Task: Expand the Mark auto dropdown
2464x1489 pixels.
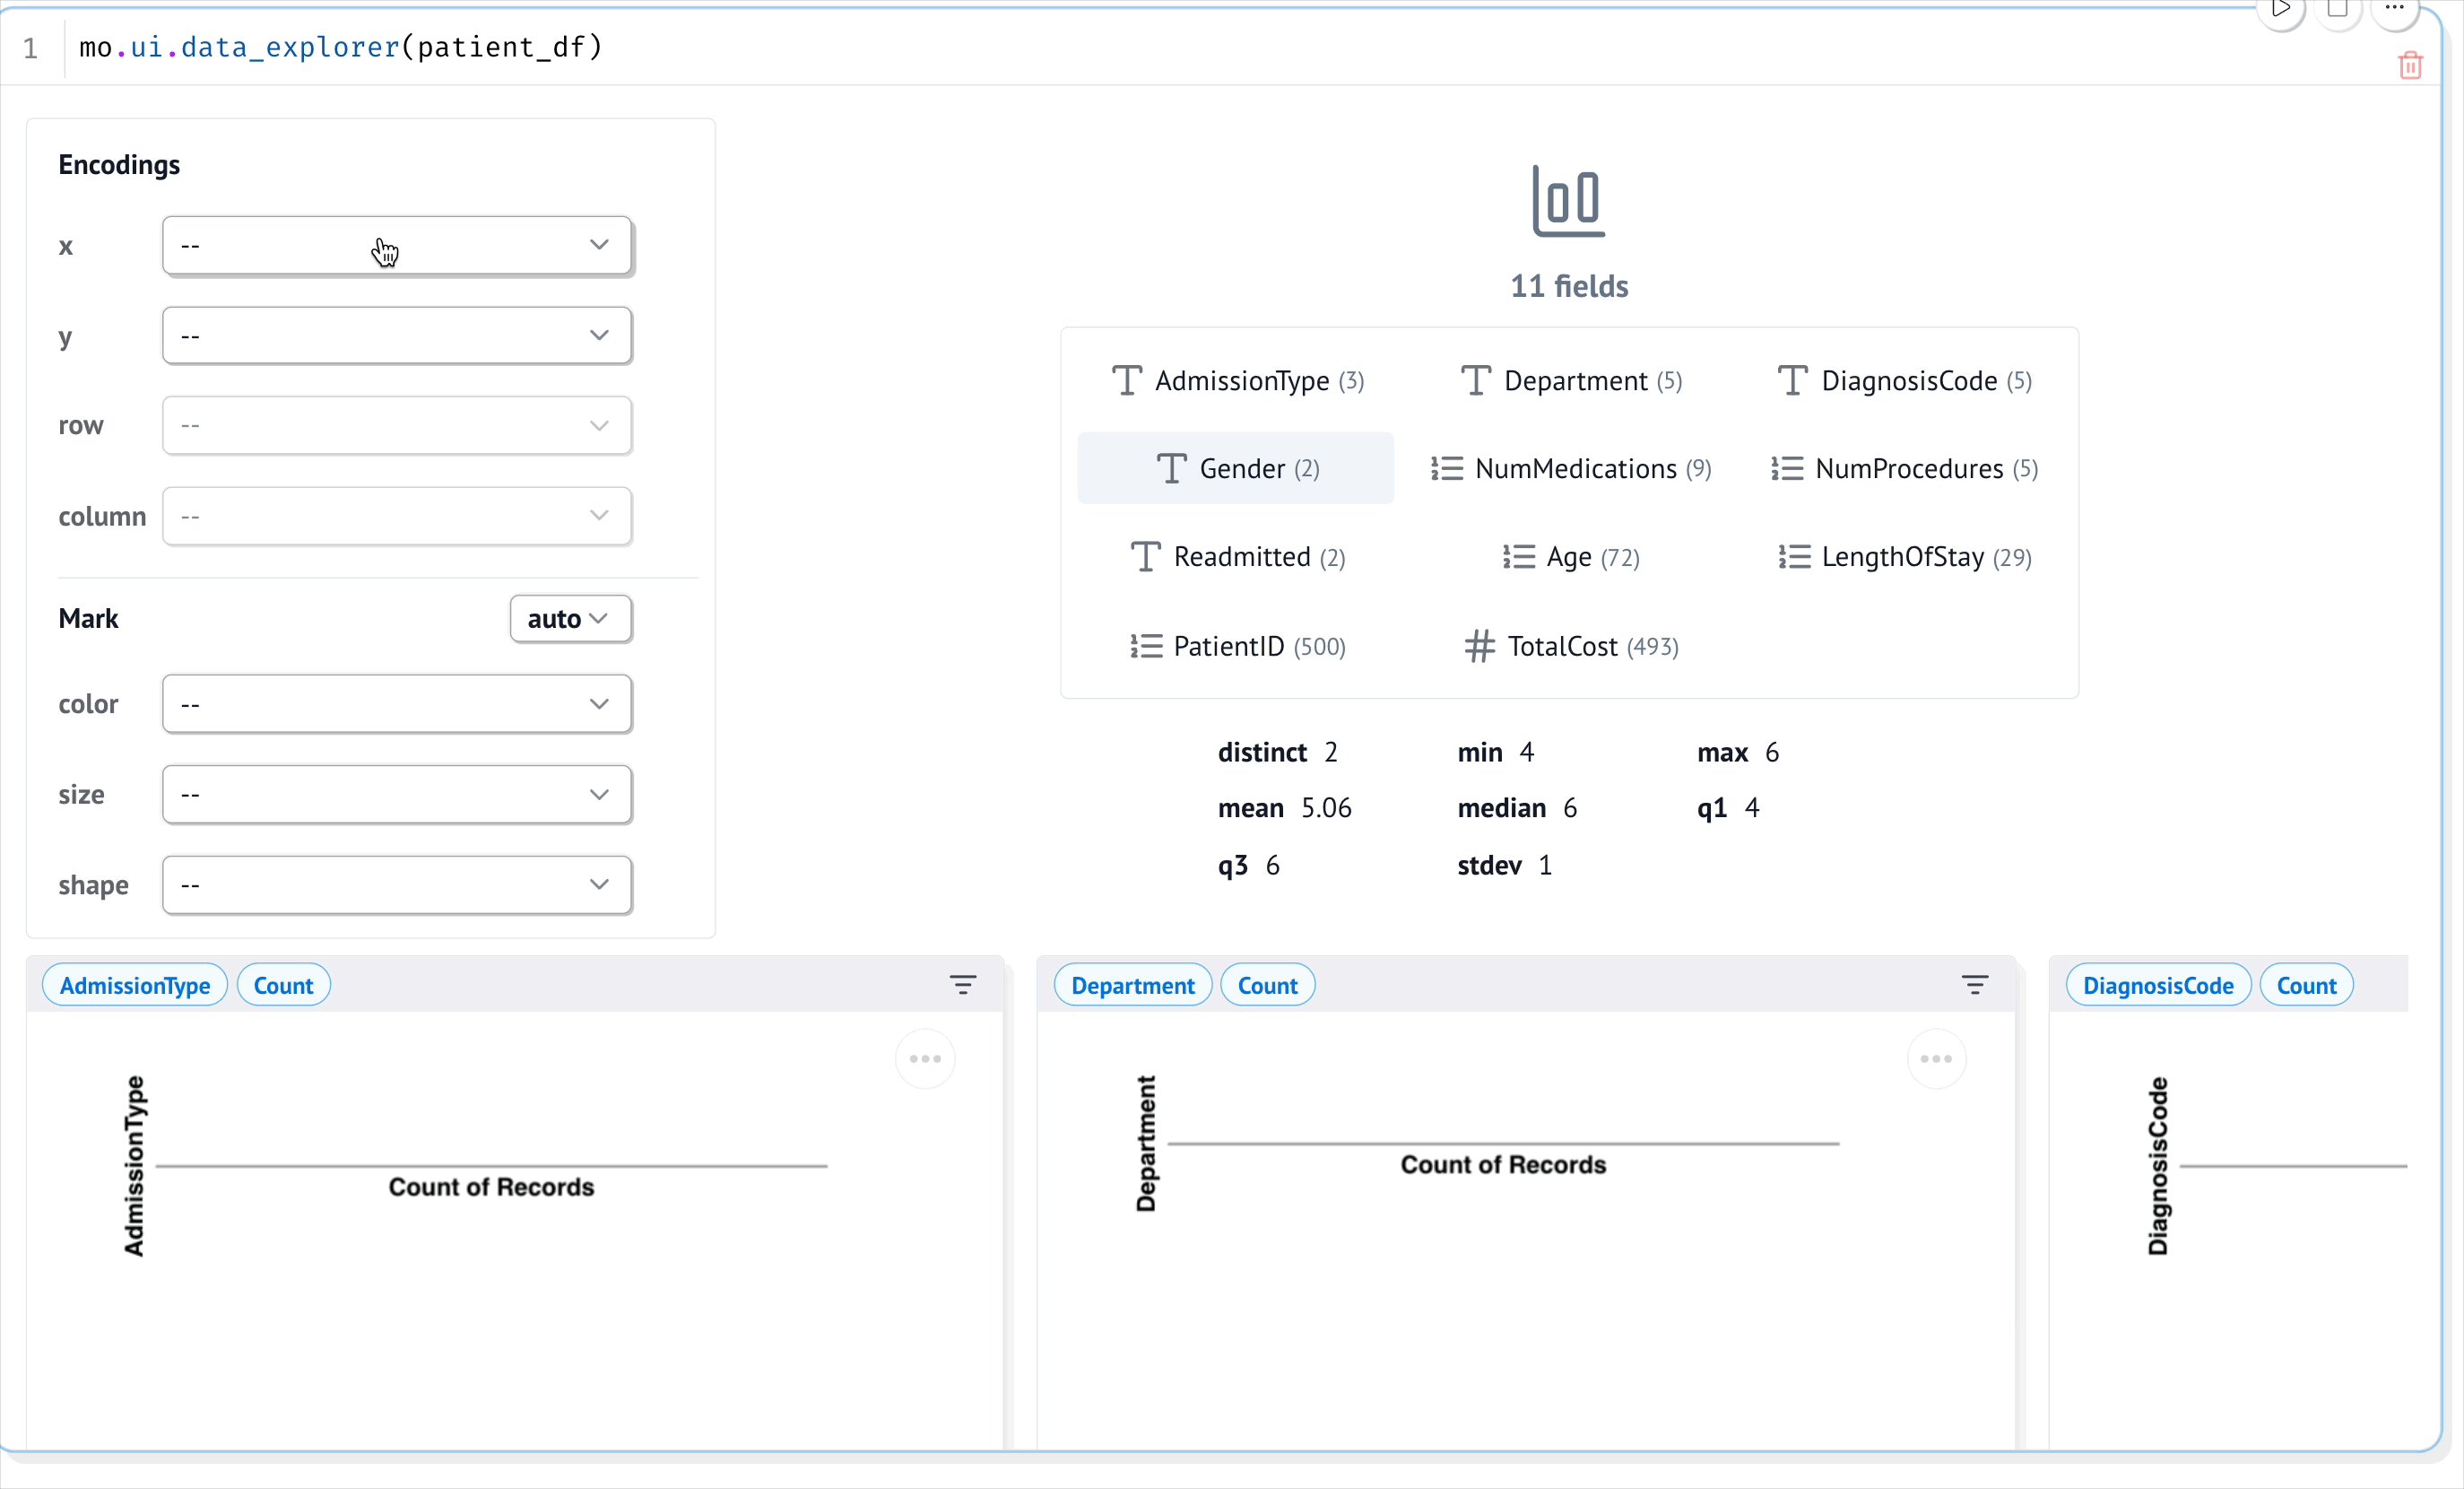Action: click(570, 618)
